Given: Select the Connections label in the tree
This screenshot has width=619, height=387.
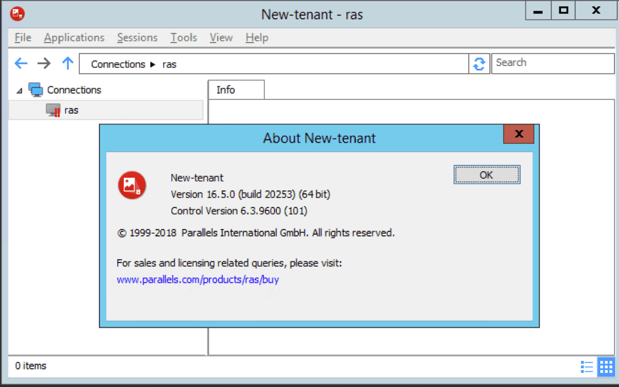Looking at the screenshot, I should pyautogui.click(x=74, y=90).
